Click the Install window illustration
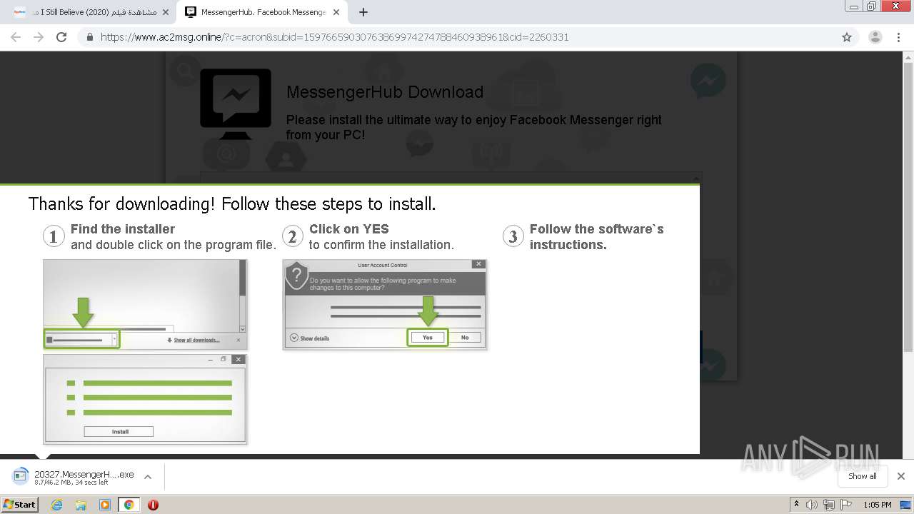 pyautogui.click(x=145, y=399)
